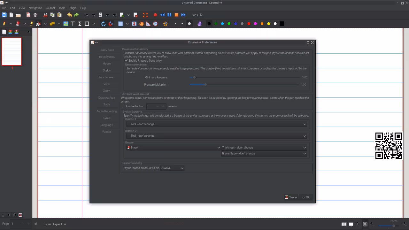Open Thickness - don't change dropdown
Viewport: 409px width, 230px height.
point(264,148)
